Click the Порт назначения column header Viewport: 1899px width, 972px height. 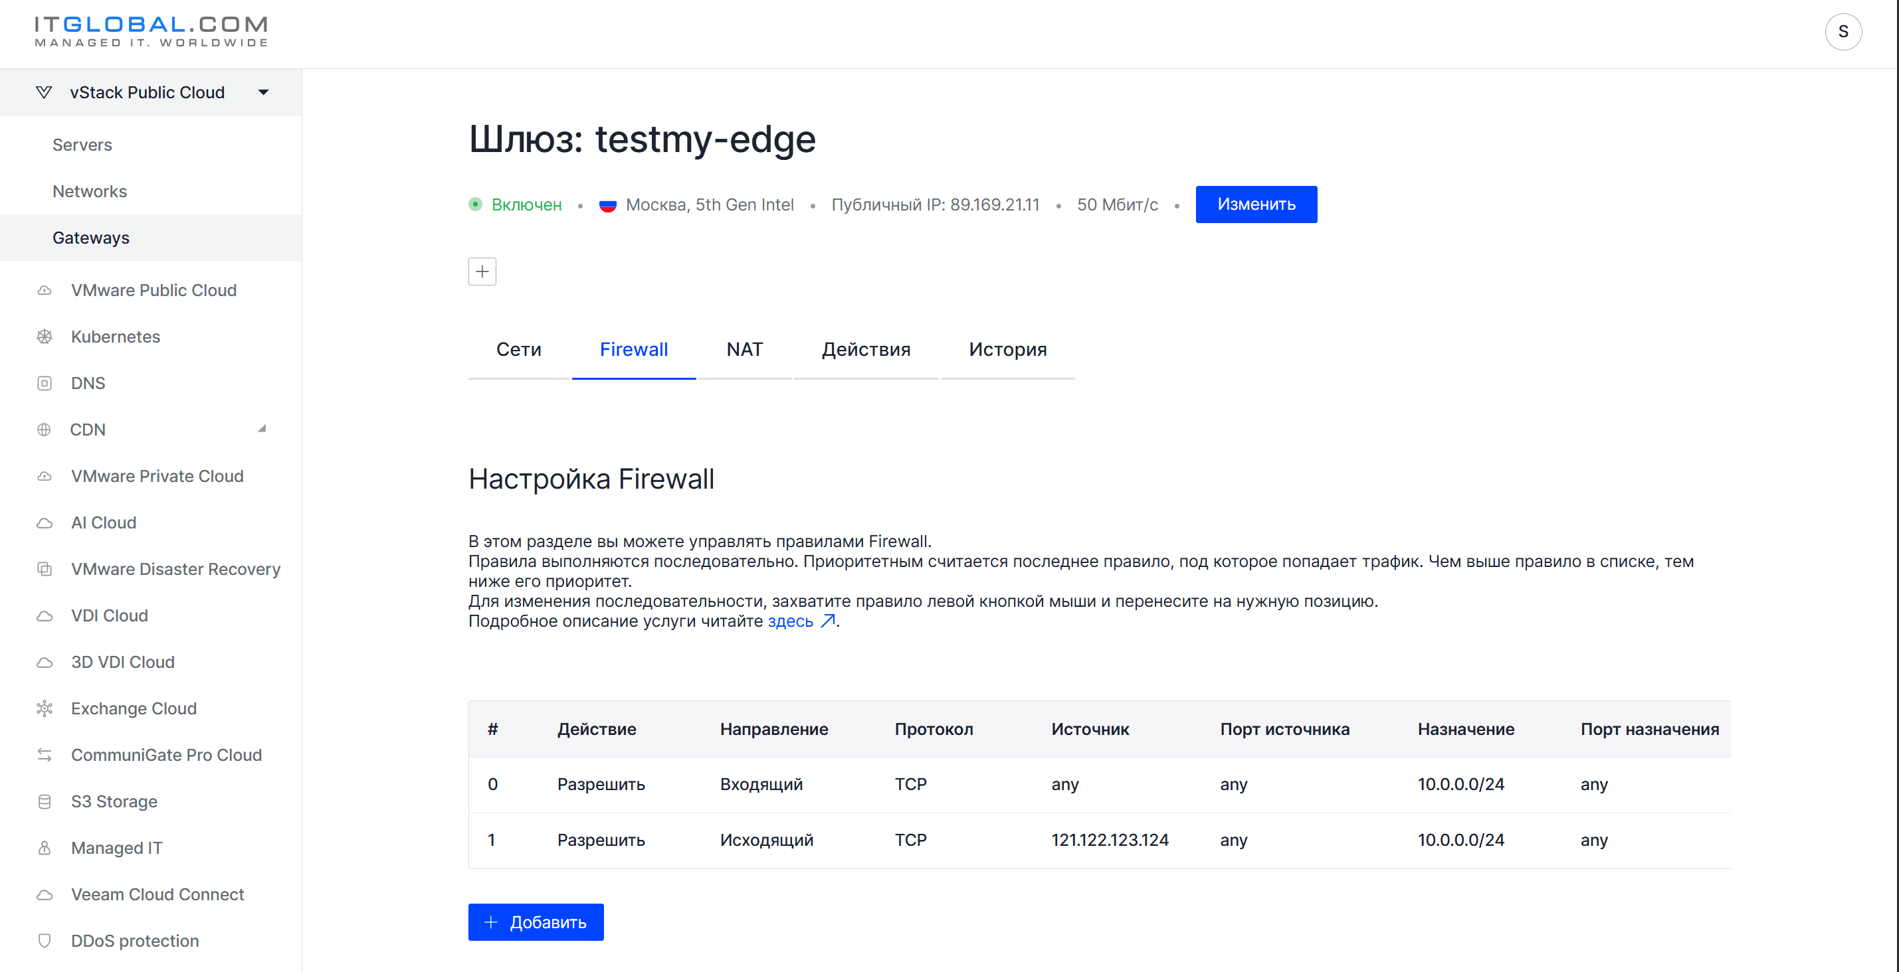click(x=1650, y=730)
